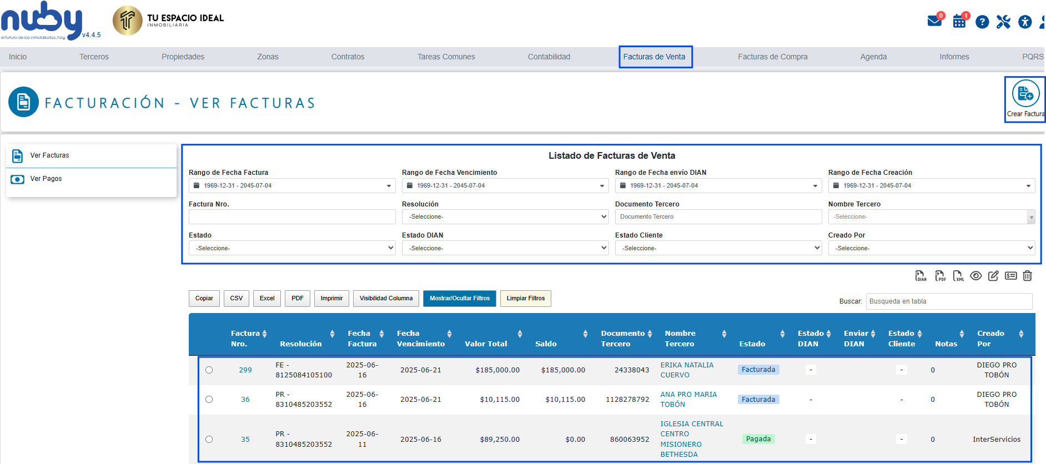
Task: Select radio button for invoice 299
Action: pyautogui.click(x=209, y=370)
